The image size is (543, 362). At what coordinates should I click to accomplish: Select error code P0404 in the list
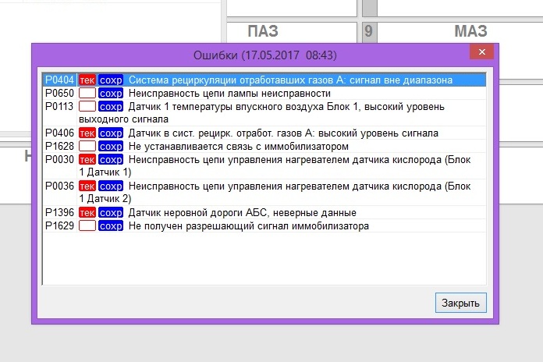[x=59, y=80]
